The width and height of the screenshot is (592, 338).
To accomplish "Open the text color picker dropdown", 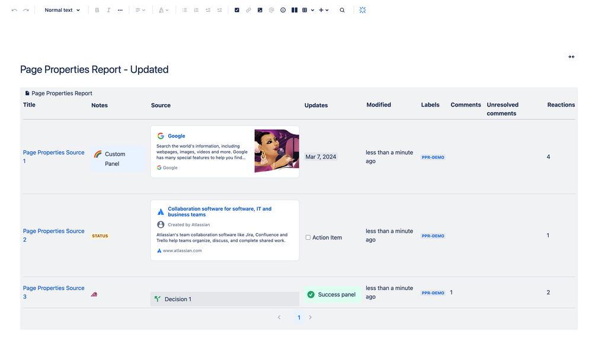I will coord(164,10).
